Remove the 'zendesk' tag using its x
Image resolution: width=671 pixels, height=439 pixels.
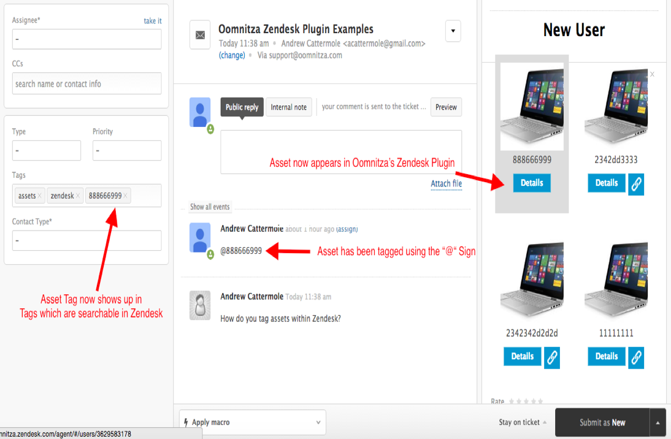tap(78, 196)
